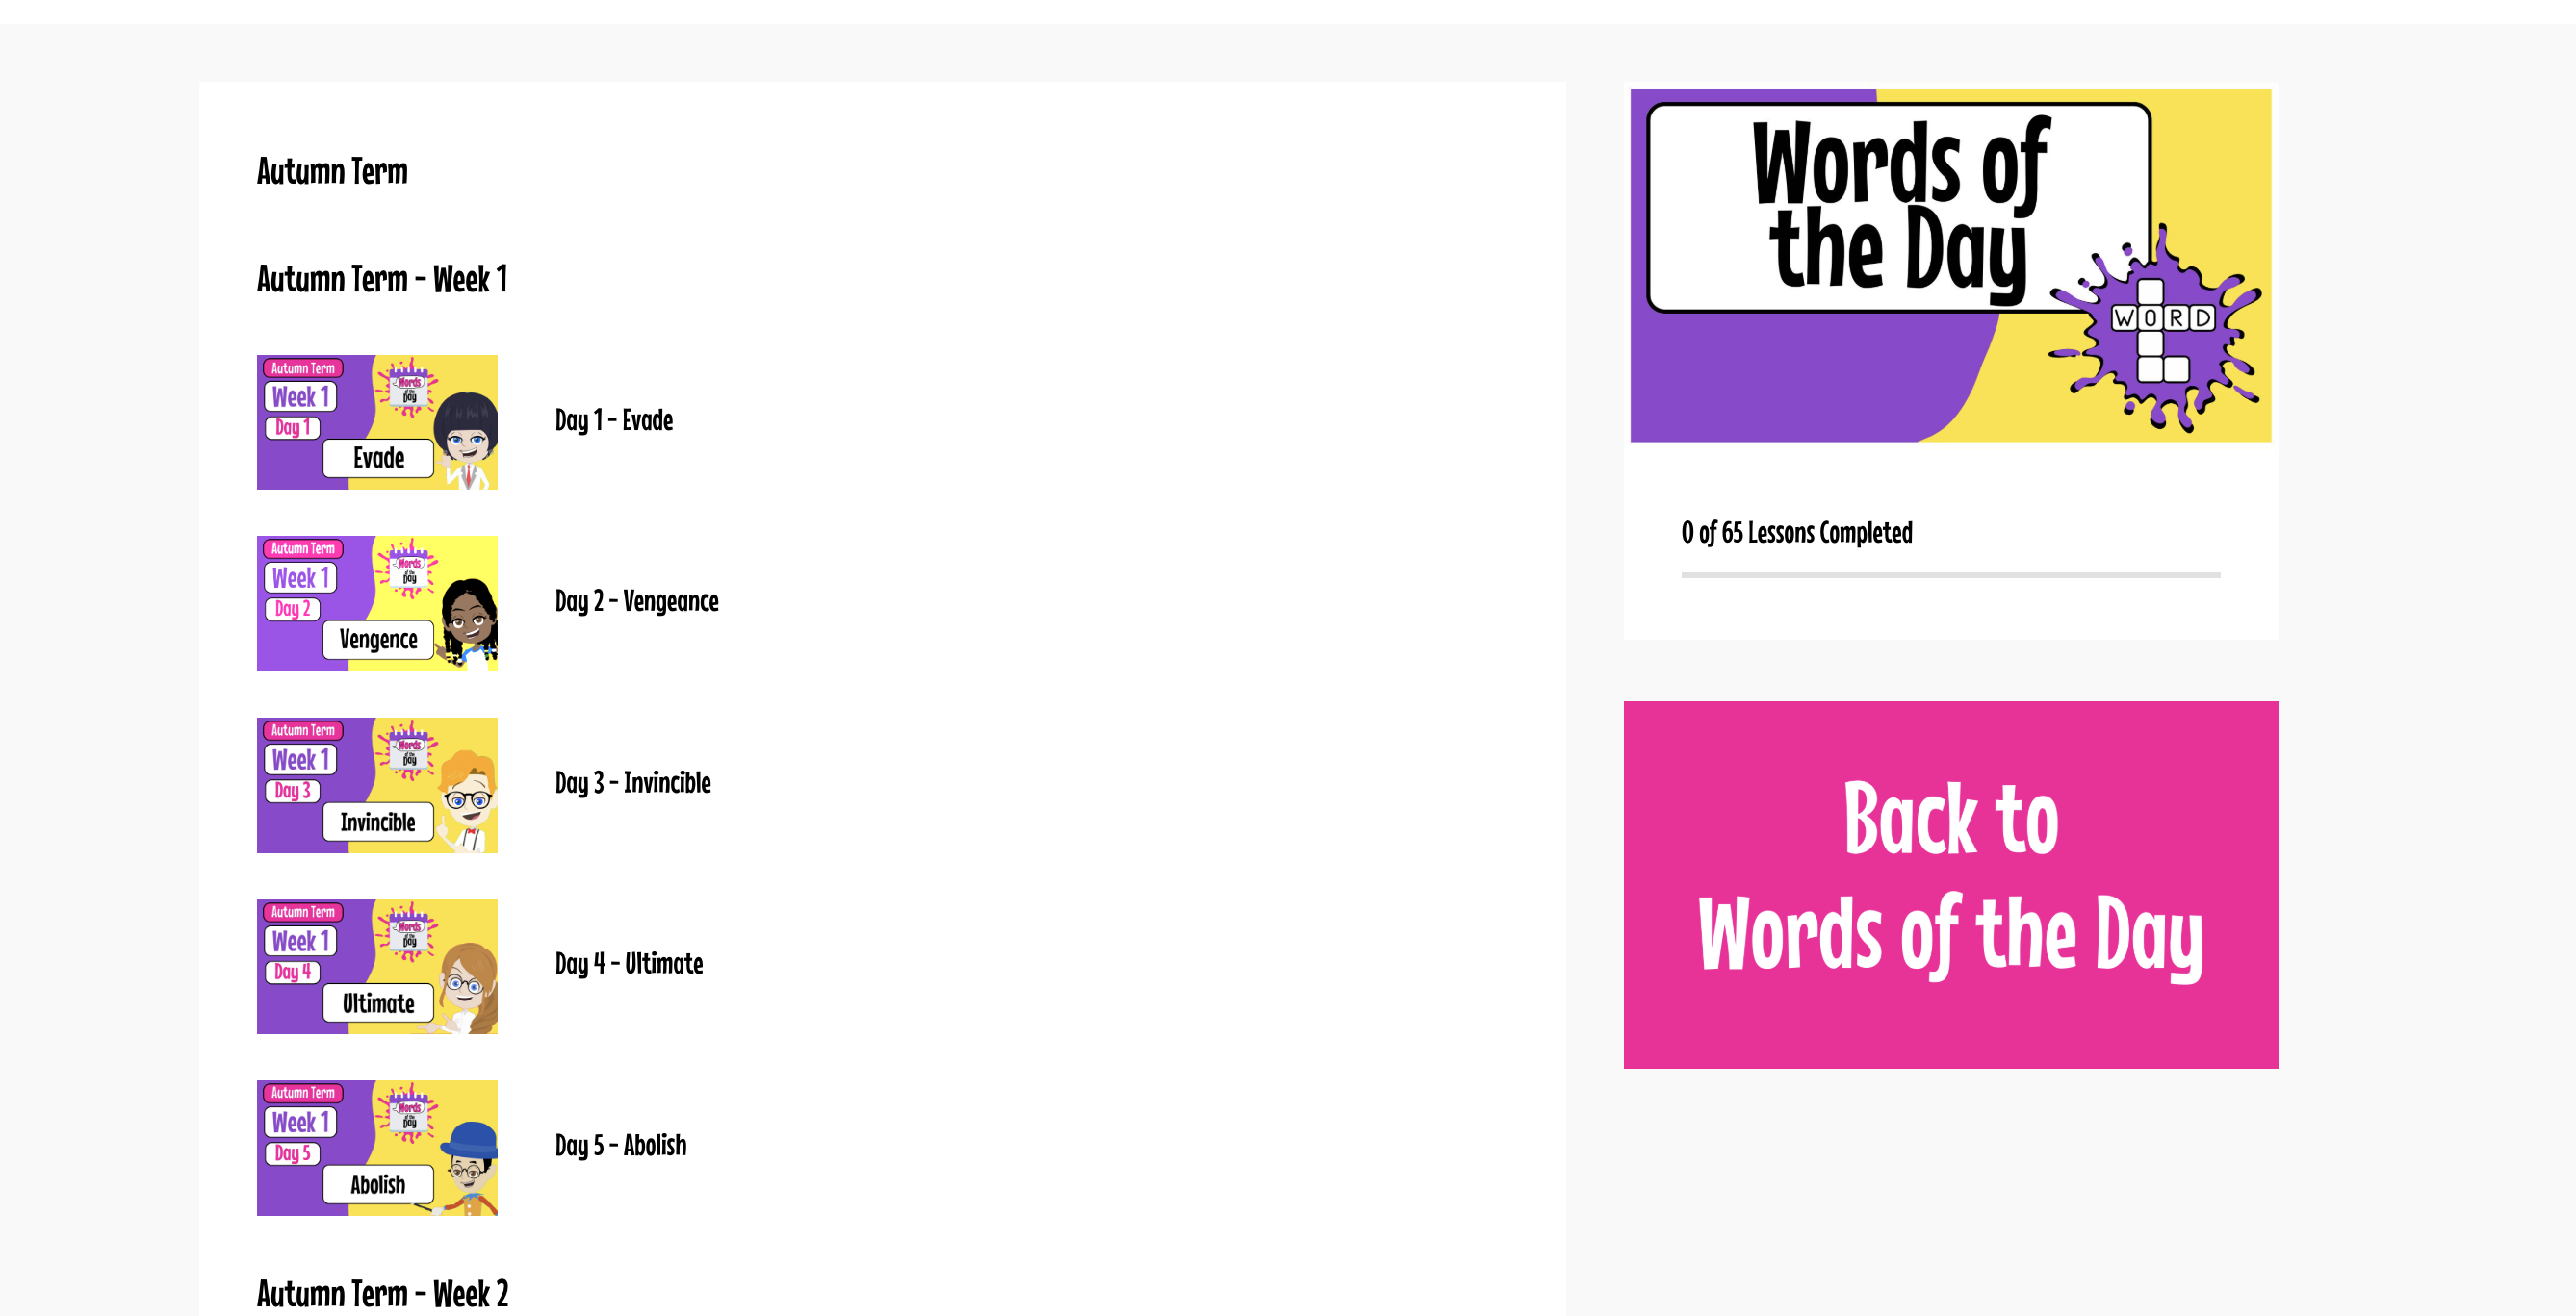Go to Day 3 - Invincible lesson
This screenshot has width=2576, height=1316.
coord(632,782)
